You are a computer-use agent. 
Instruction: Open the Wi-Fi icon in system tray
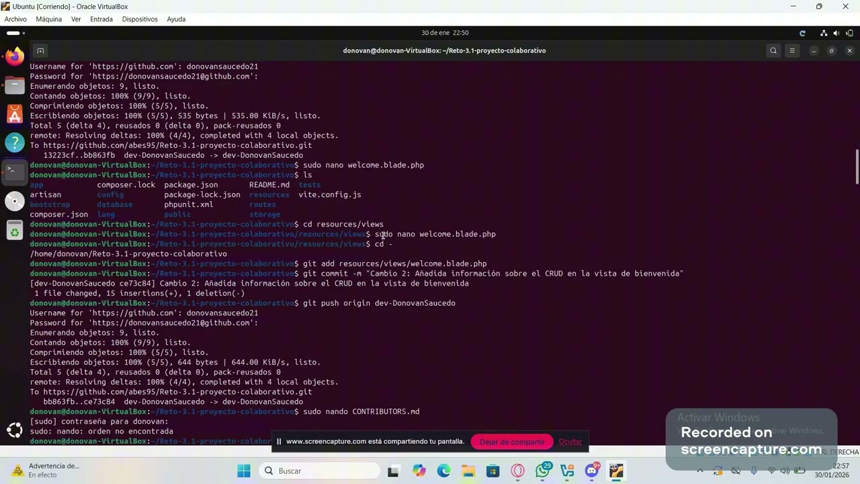click(x=771, y=471)
